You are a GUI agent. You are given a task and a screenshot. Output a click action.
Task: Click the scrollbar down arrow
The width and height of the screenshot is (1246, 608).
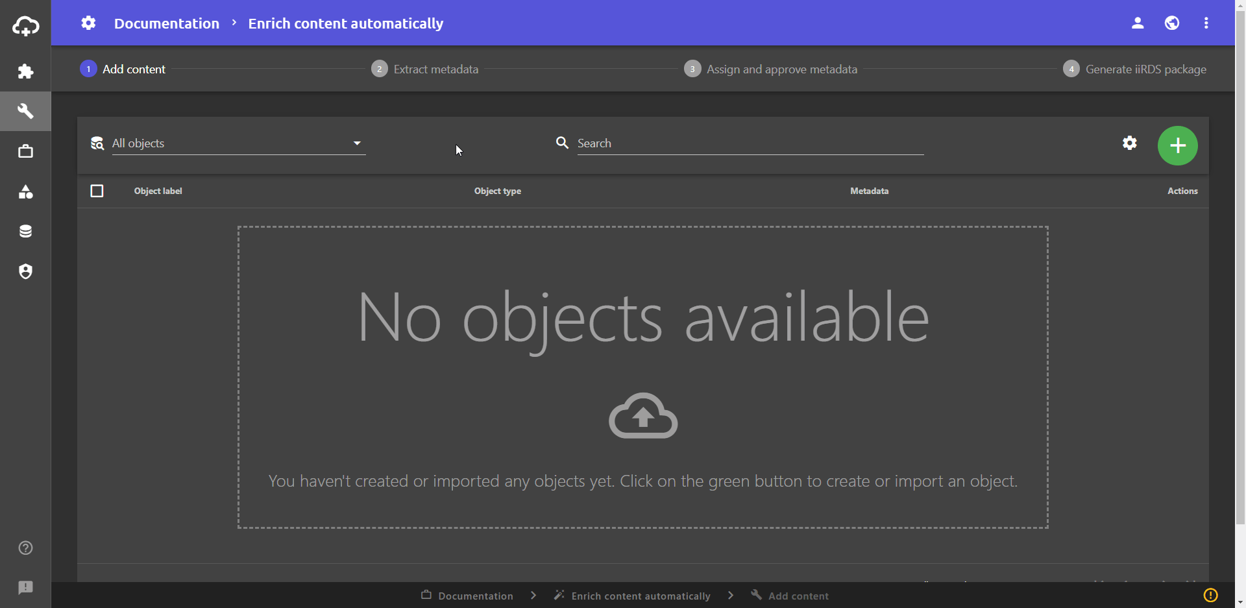[x=1240, y=602]
